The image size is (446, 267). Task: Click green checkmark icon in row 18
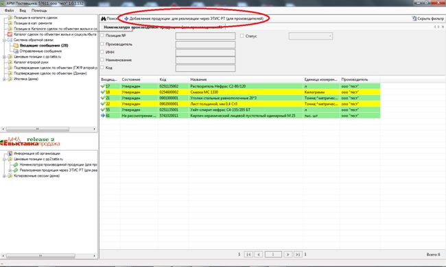pos(103,92)
